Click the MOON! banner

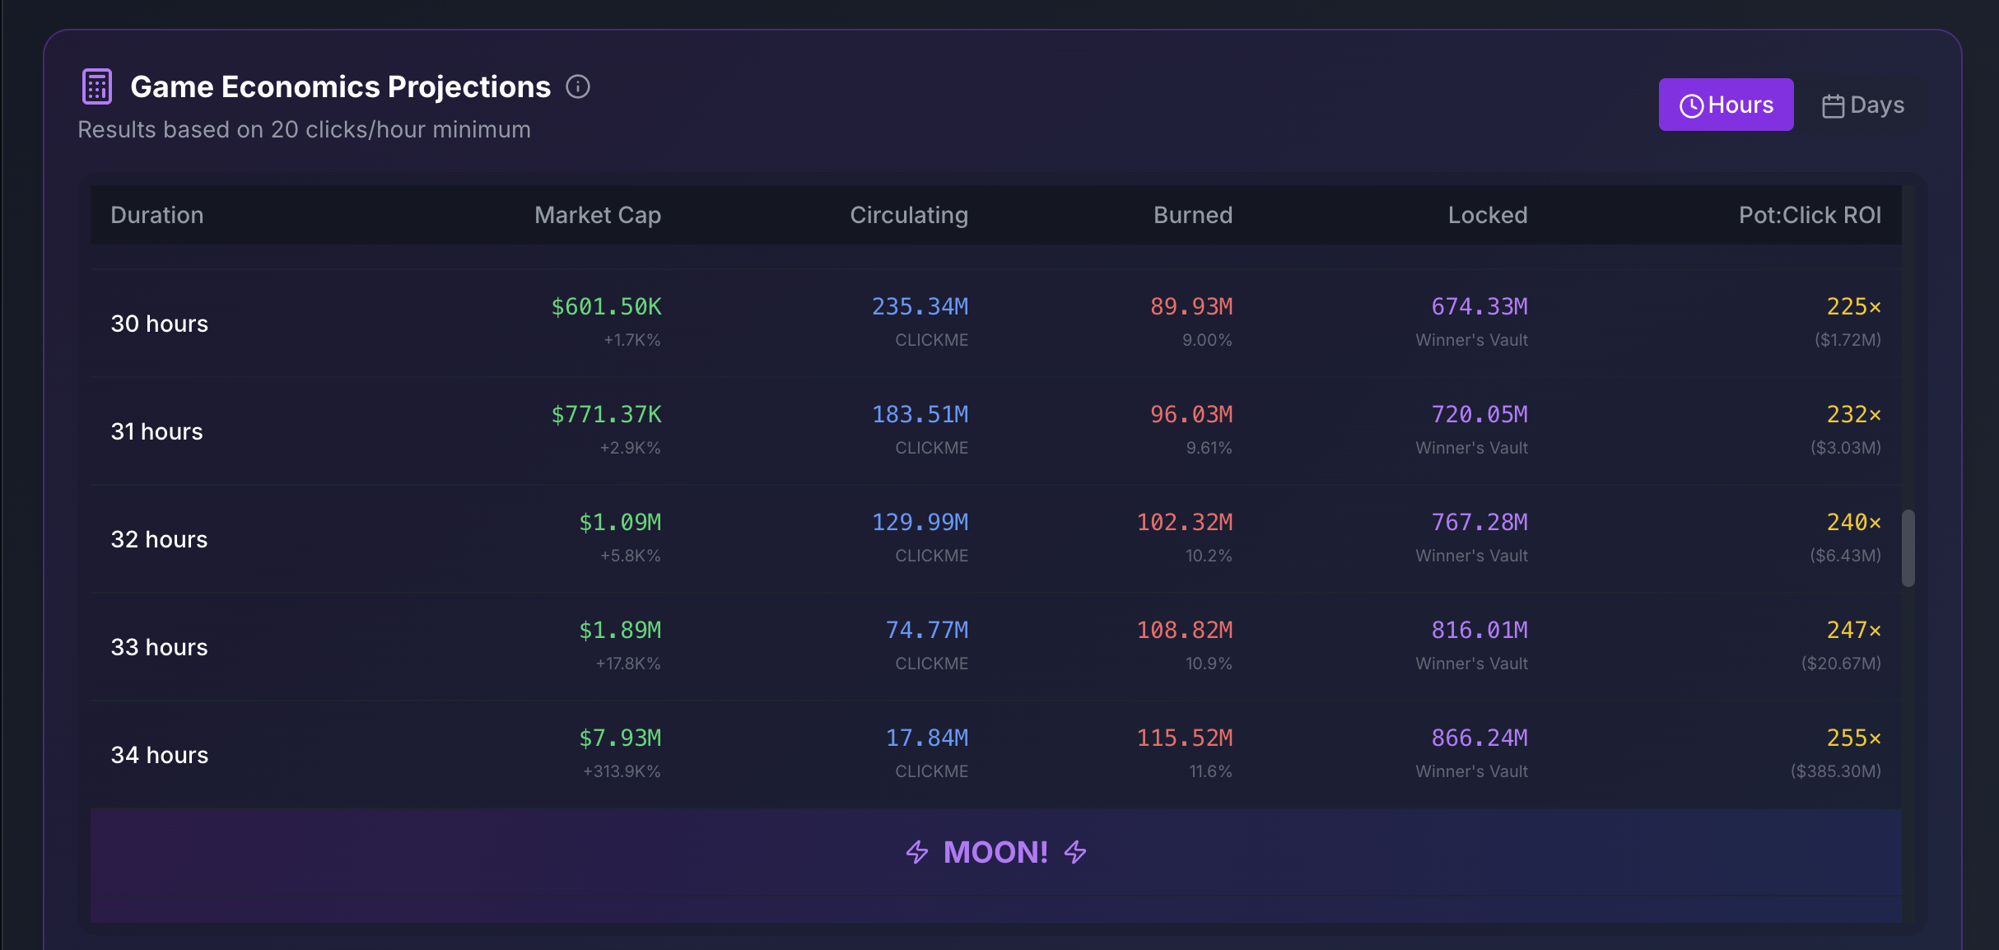(x=996, y=852)
